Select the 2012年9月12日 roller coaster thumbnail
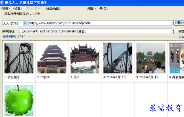Image resolution: width=184 pixels, height=117 pixels. [118, 58]
